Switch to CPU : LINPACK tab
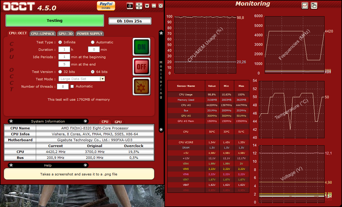The image size is (342, 207). pos(43,33)
